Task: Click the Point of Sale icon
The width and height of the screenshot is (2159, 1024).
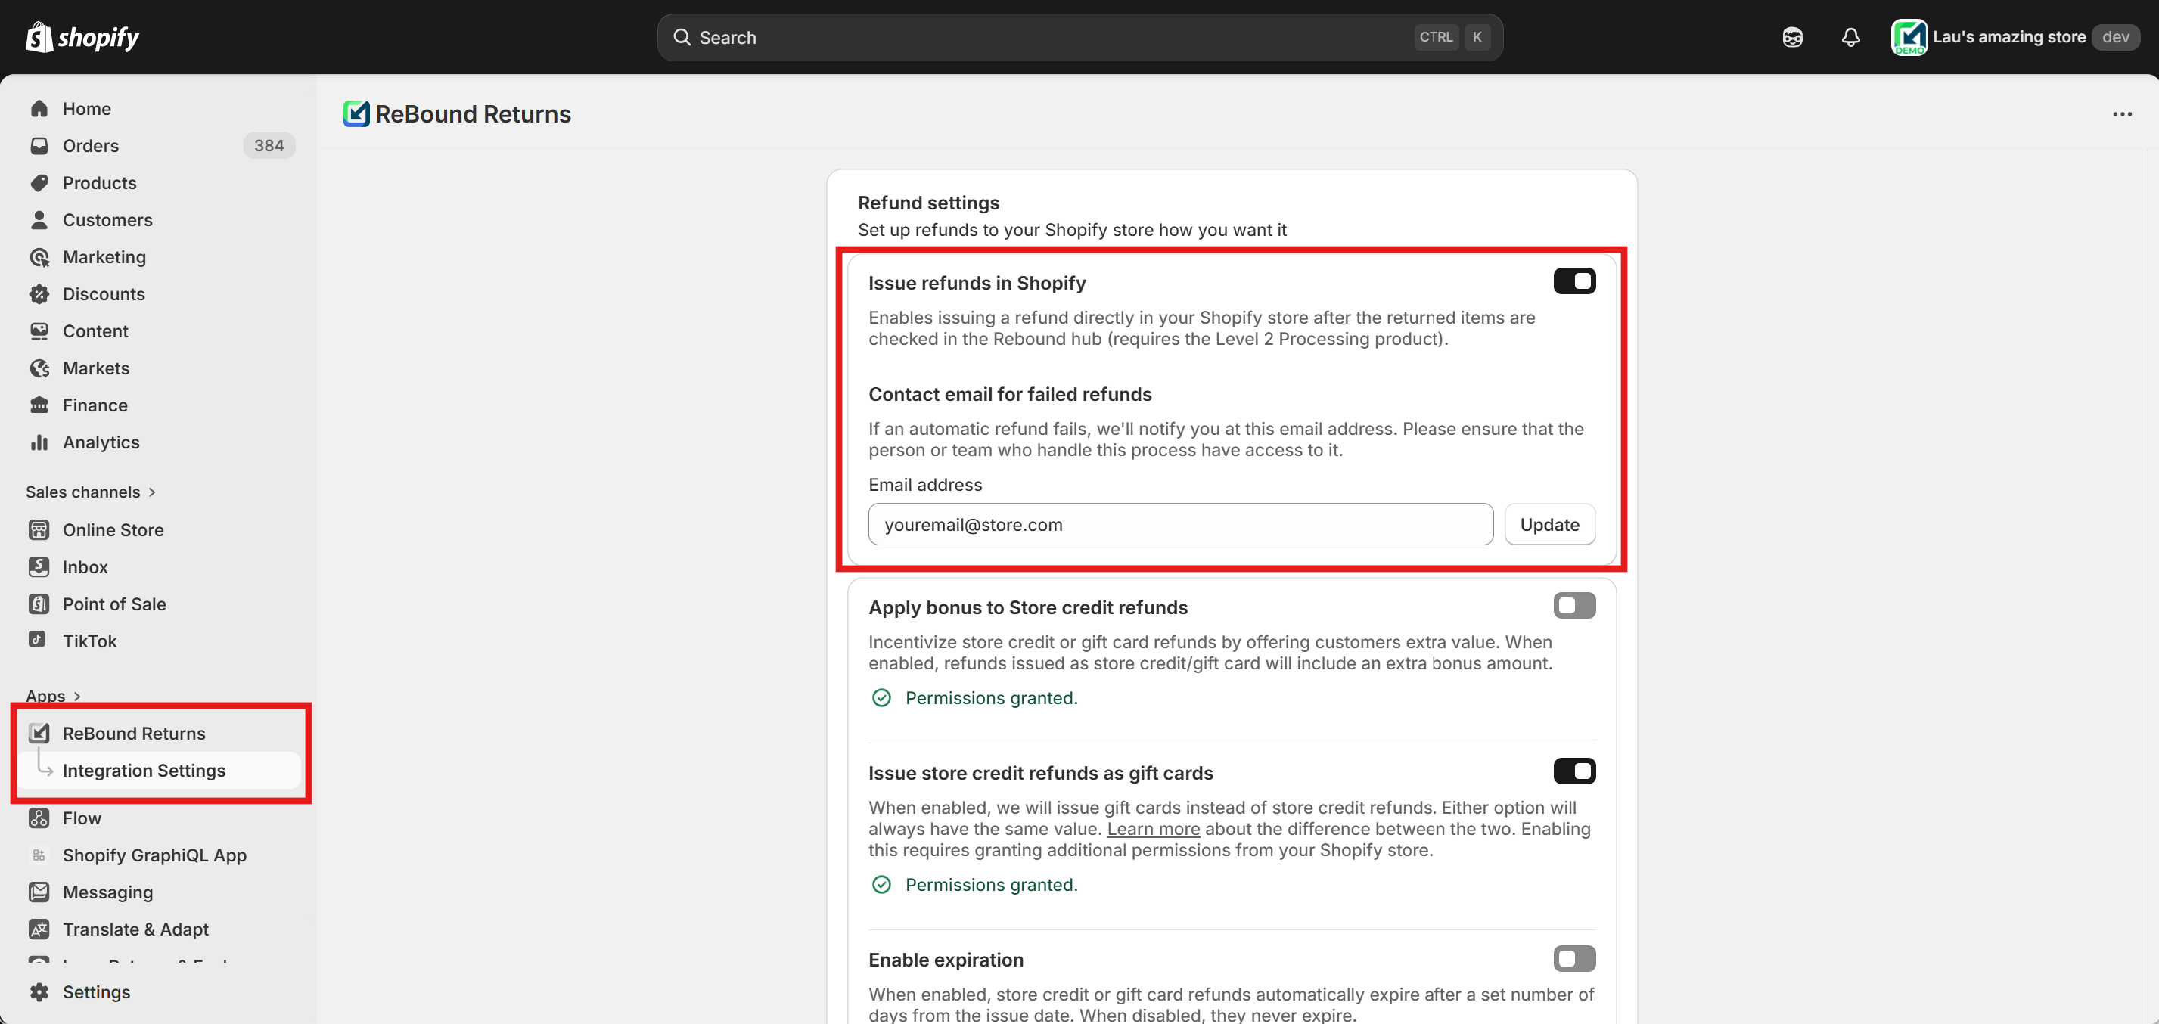Action: (x=39, y=604)
